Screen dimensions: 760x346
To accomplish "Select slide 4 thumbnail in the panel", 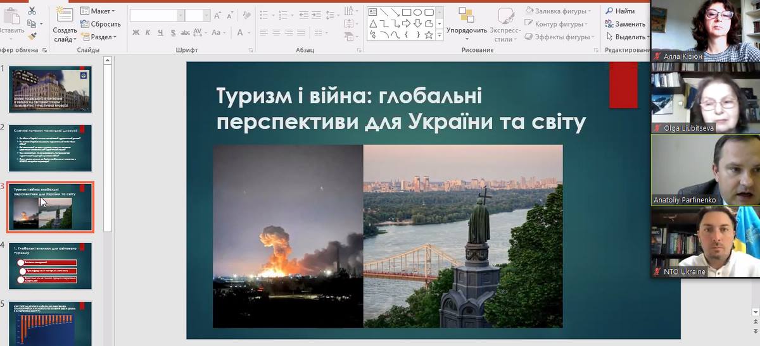I will click(50, 266).
